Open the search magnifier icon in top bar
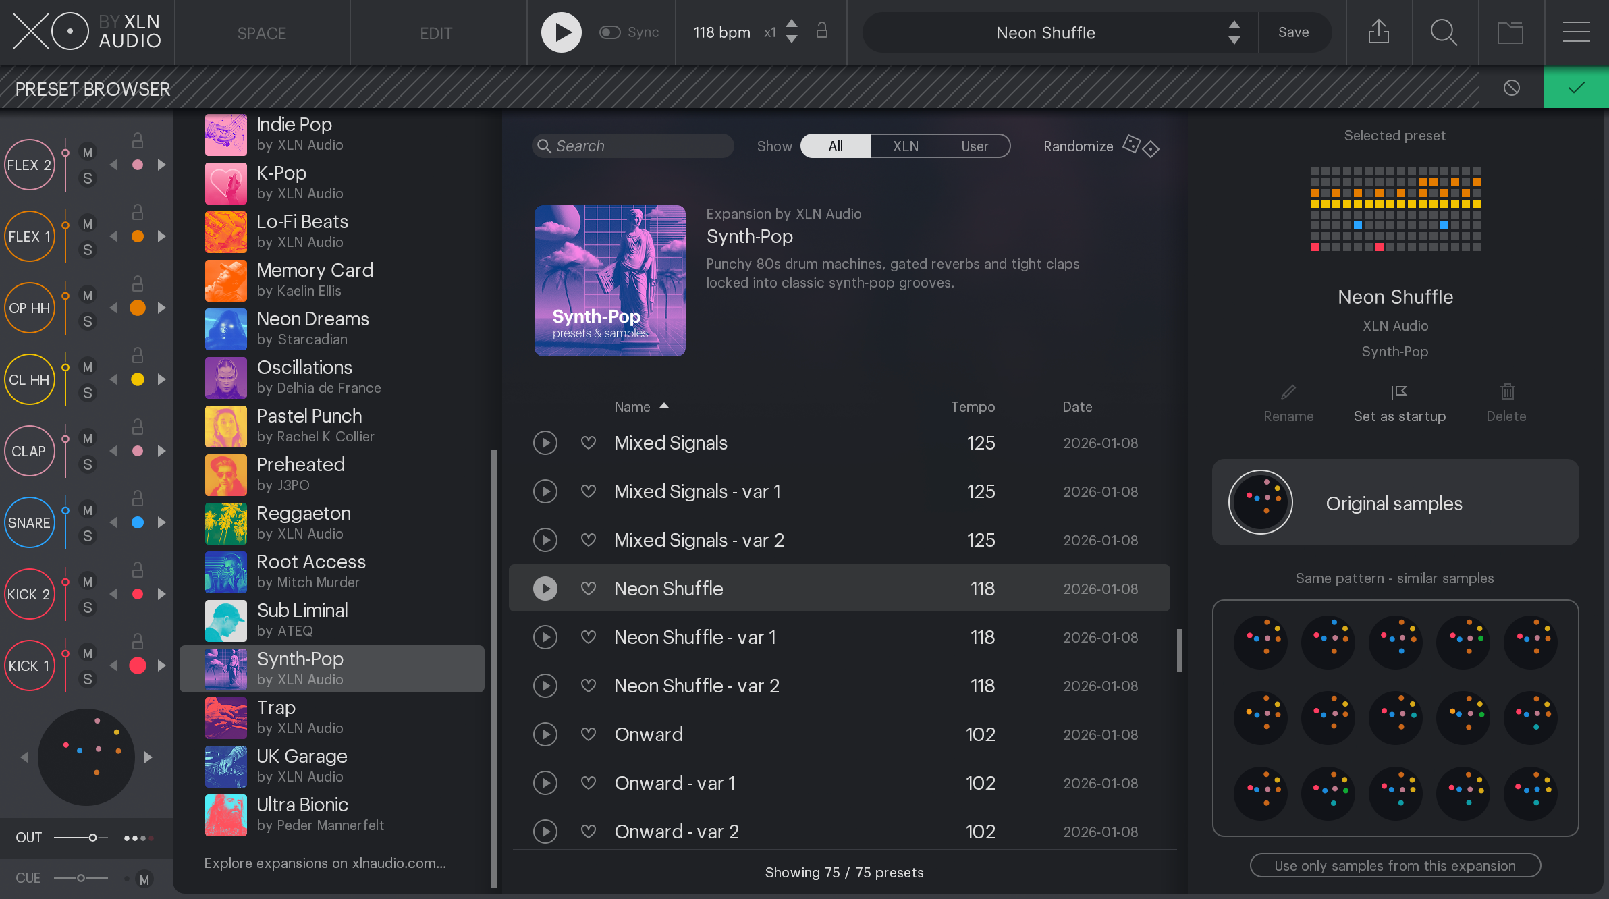Image resolution: width=1609 pixels, height=899 pixels. coord(1444,32)
